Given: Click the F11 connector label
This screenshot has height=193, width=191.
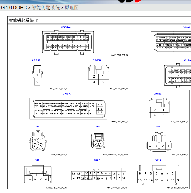Looking at the screenshot, I should click(158, 127).
